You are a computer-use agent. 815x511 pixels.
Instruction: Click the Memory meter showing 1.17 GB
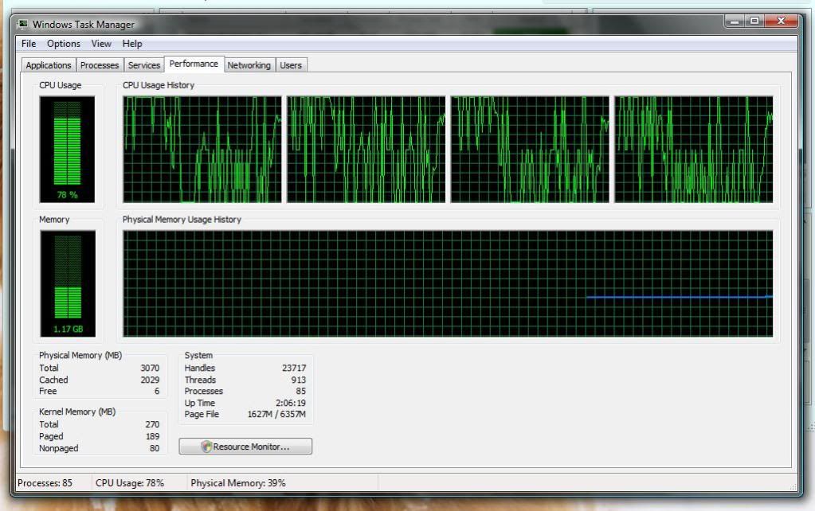pyautogui.click(x=68, y=283)
